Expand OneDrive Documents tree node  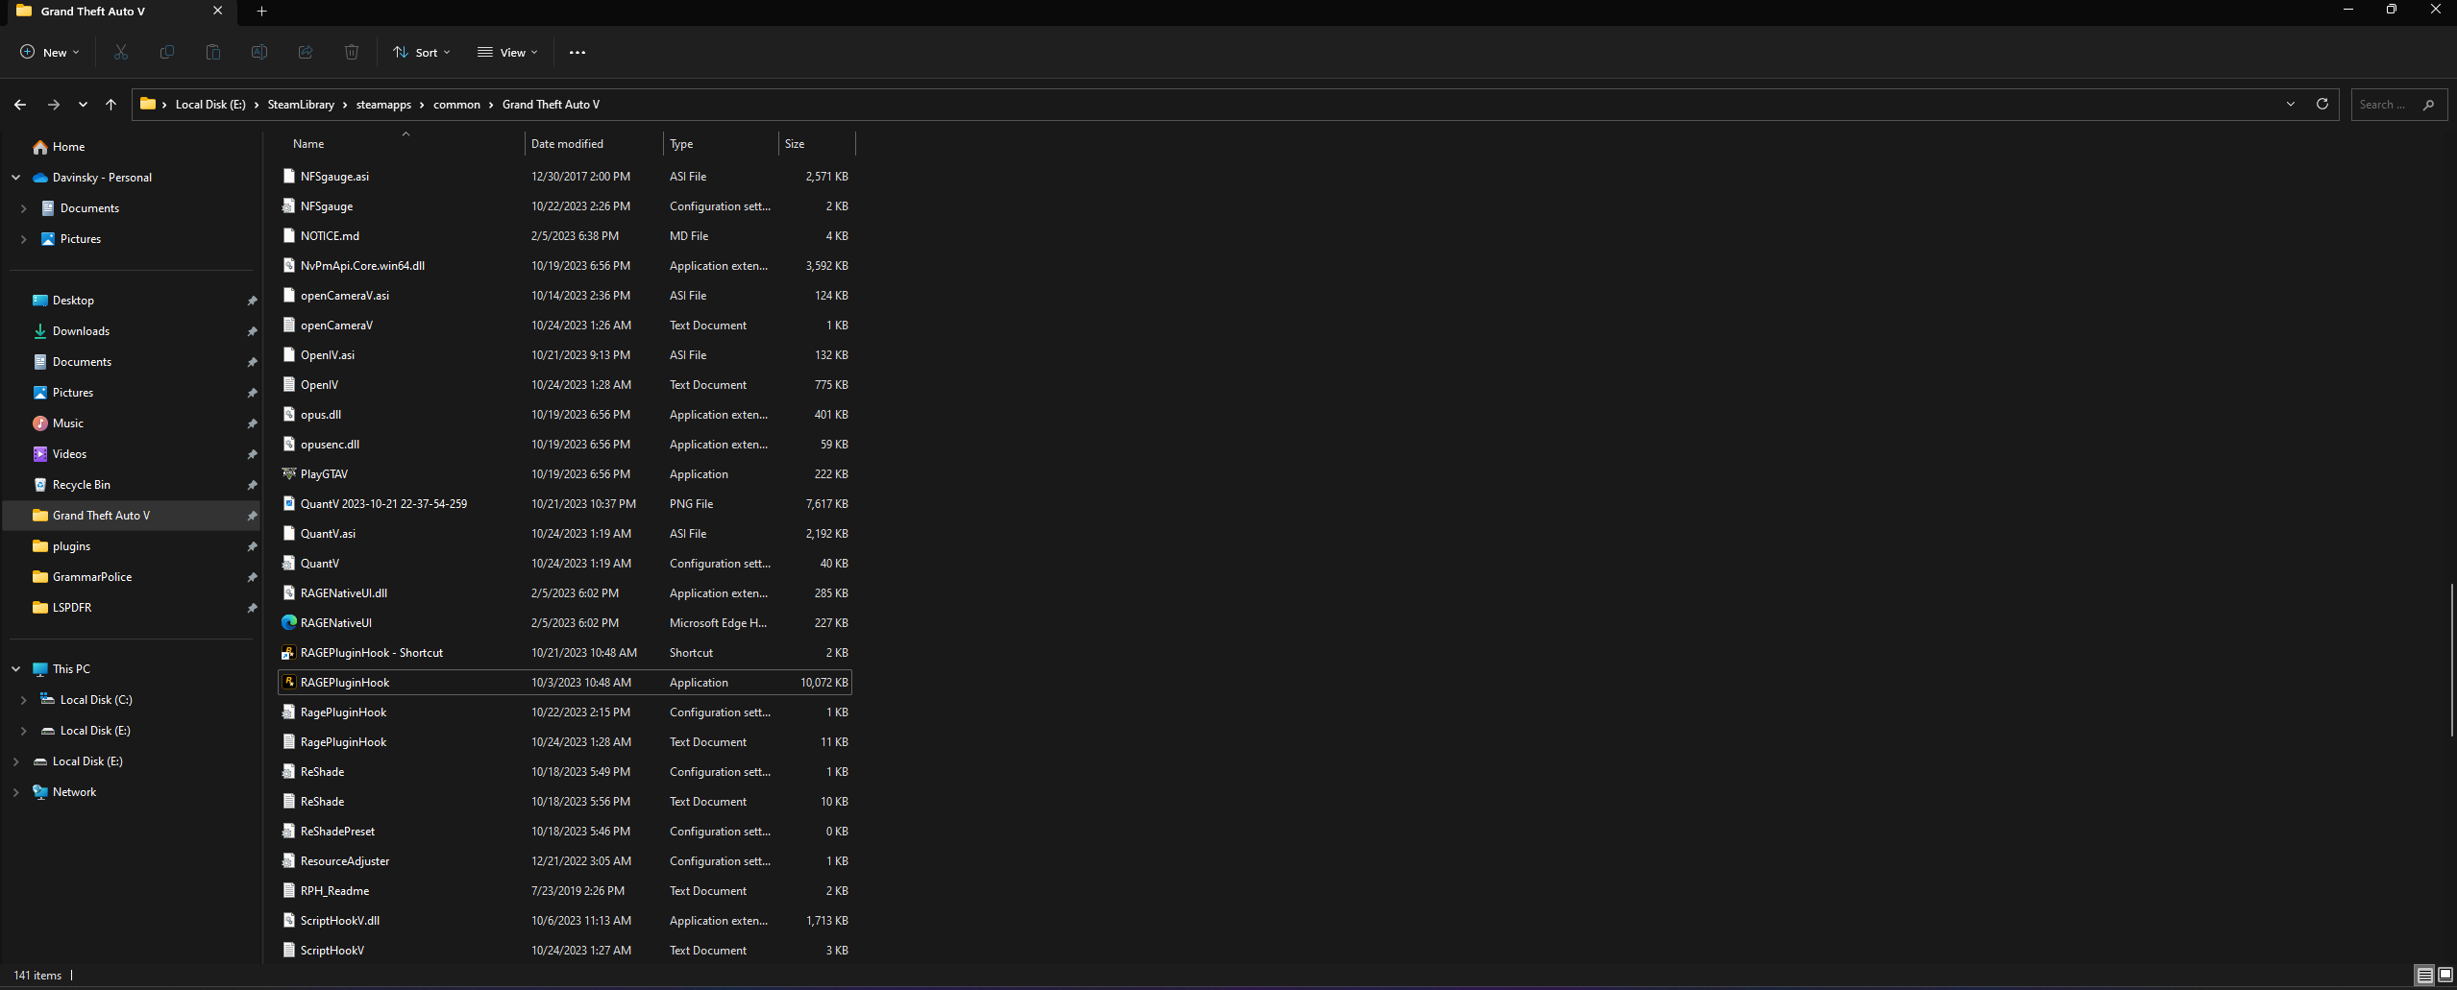click(x=24, y=208)
